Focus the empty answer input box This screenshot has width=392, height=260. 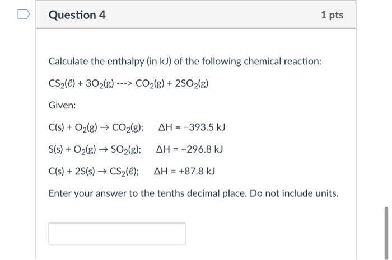(x=117, y=234)
